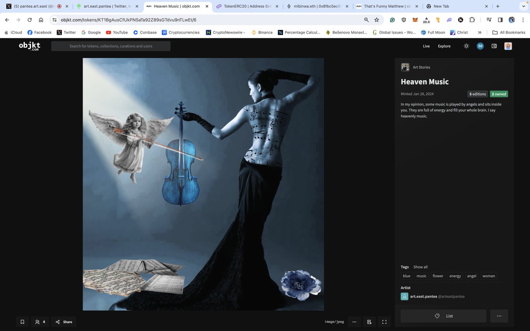Open a new browser tab with plus

coord(498,7)
